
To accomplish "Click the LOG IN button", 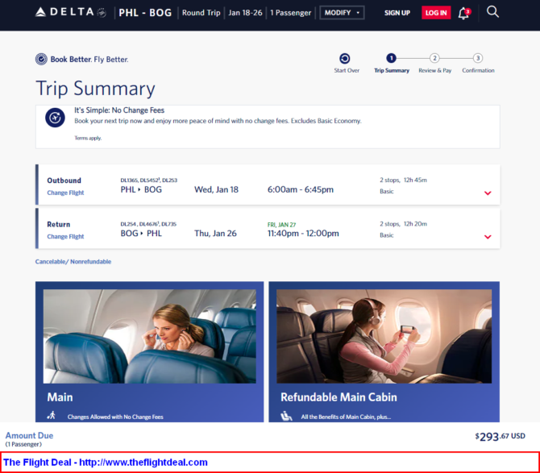I will coord(436,13).
